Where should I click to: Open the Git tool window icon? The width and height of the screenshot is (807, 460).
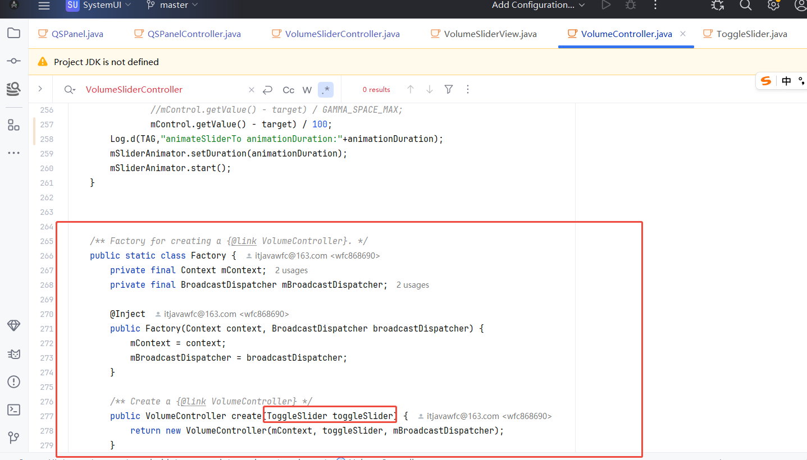(x=13, y=438)
